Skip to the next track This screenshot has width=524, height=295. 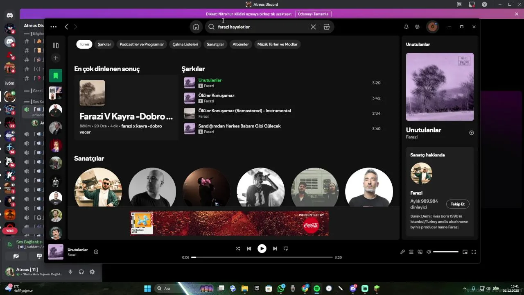(275, 248)
